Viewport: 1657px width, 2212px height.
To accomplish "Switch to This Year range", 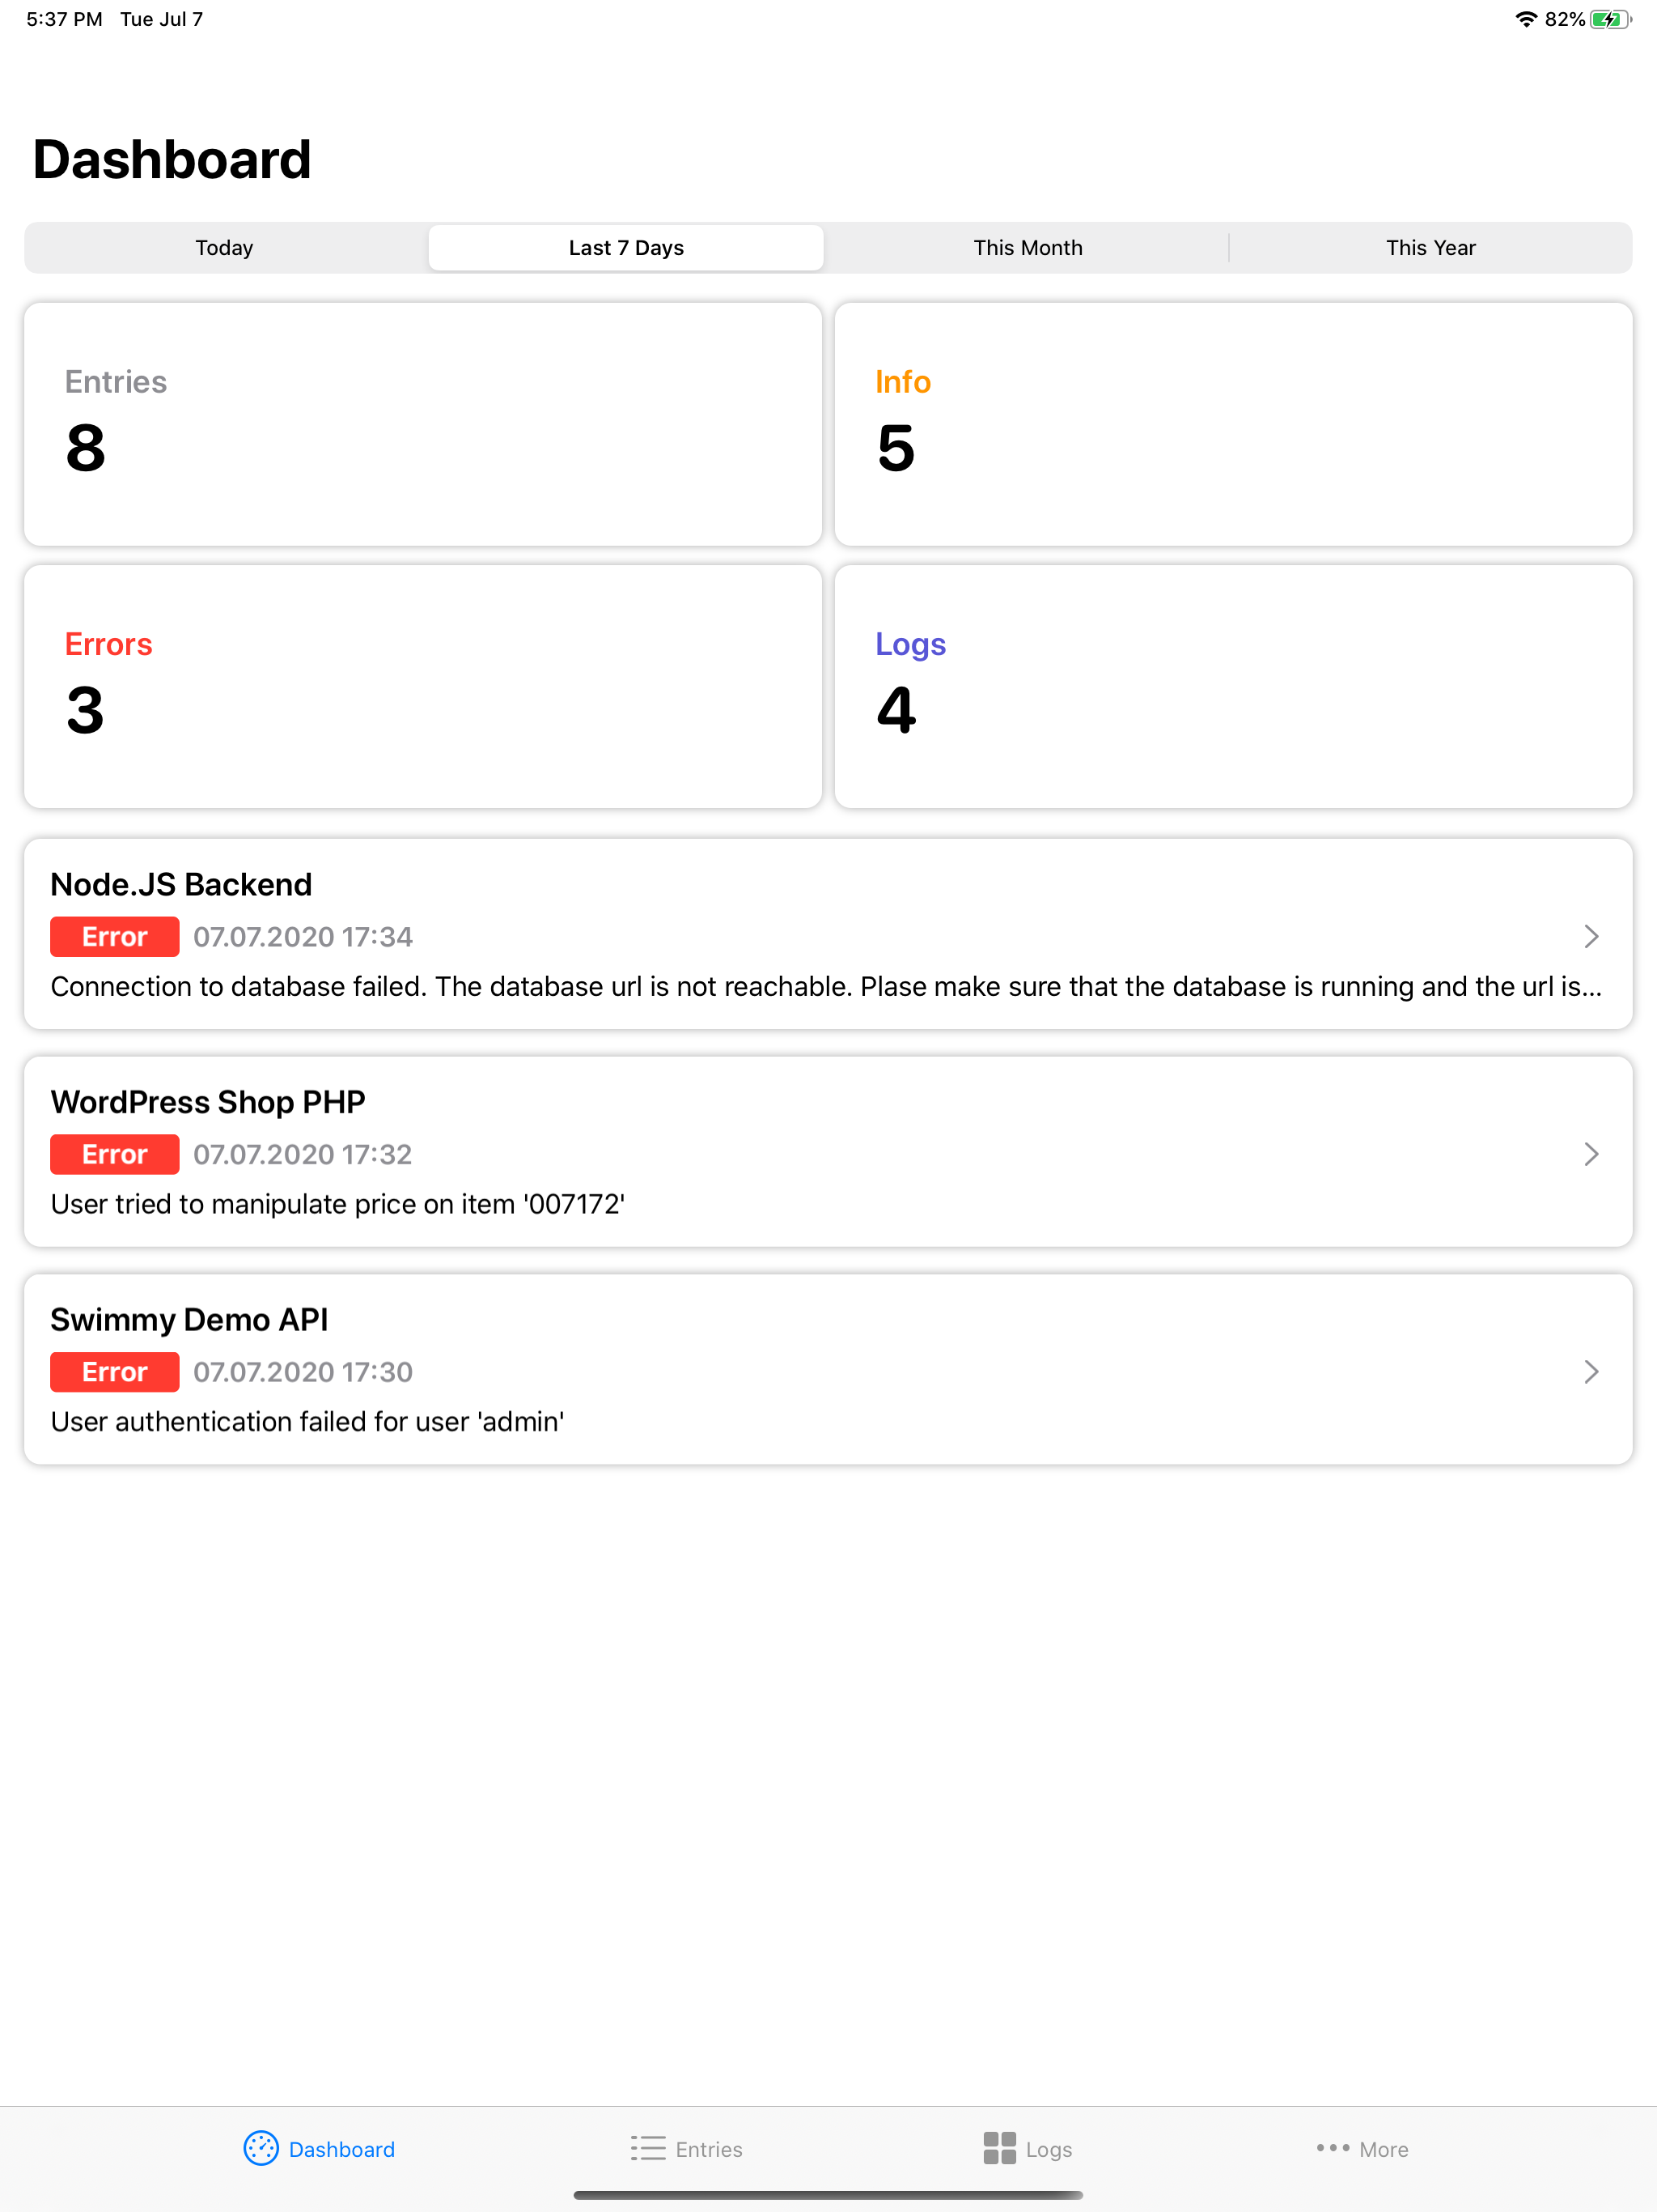I will 1430,248.
